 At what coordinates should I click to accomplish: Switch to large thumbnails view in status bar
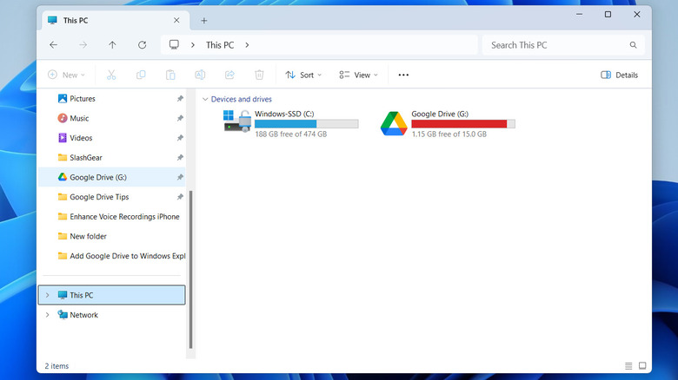point(642,366)
